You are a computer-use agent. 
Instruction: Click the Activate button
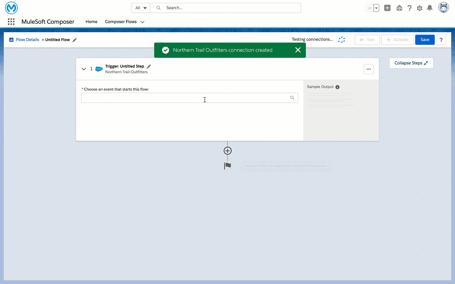(397, 40)
